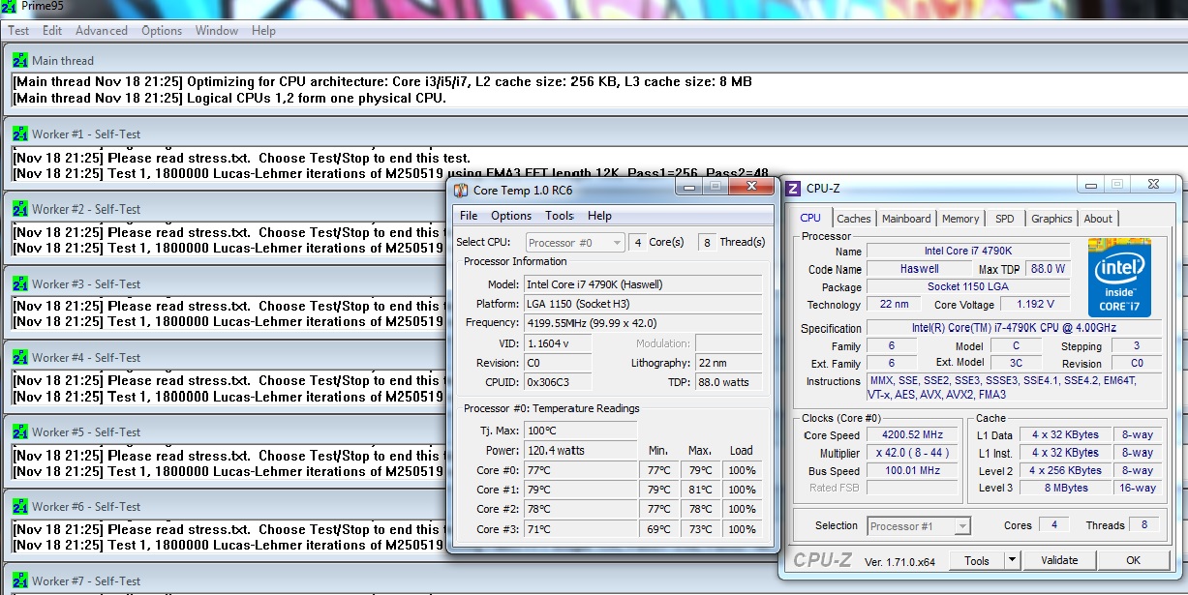Open the Help menu in Prime95
Screen dimensions: 1188x595
pyautogui.click(x=263, y=30)
